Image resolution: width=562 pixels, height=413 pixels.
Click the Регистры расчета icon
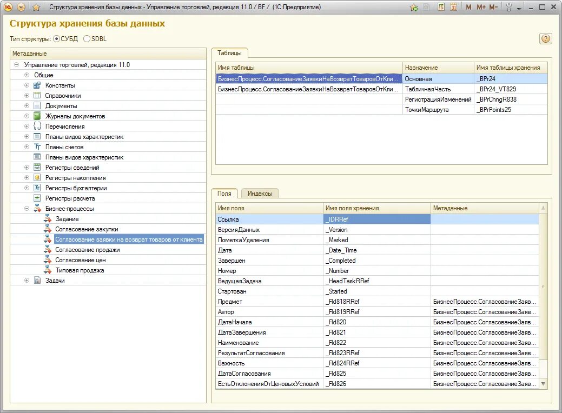tap(37, 198)
